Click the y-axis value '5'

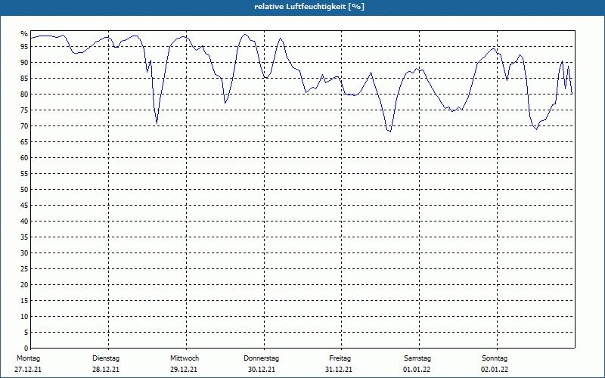(x=26, y=333)
